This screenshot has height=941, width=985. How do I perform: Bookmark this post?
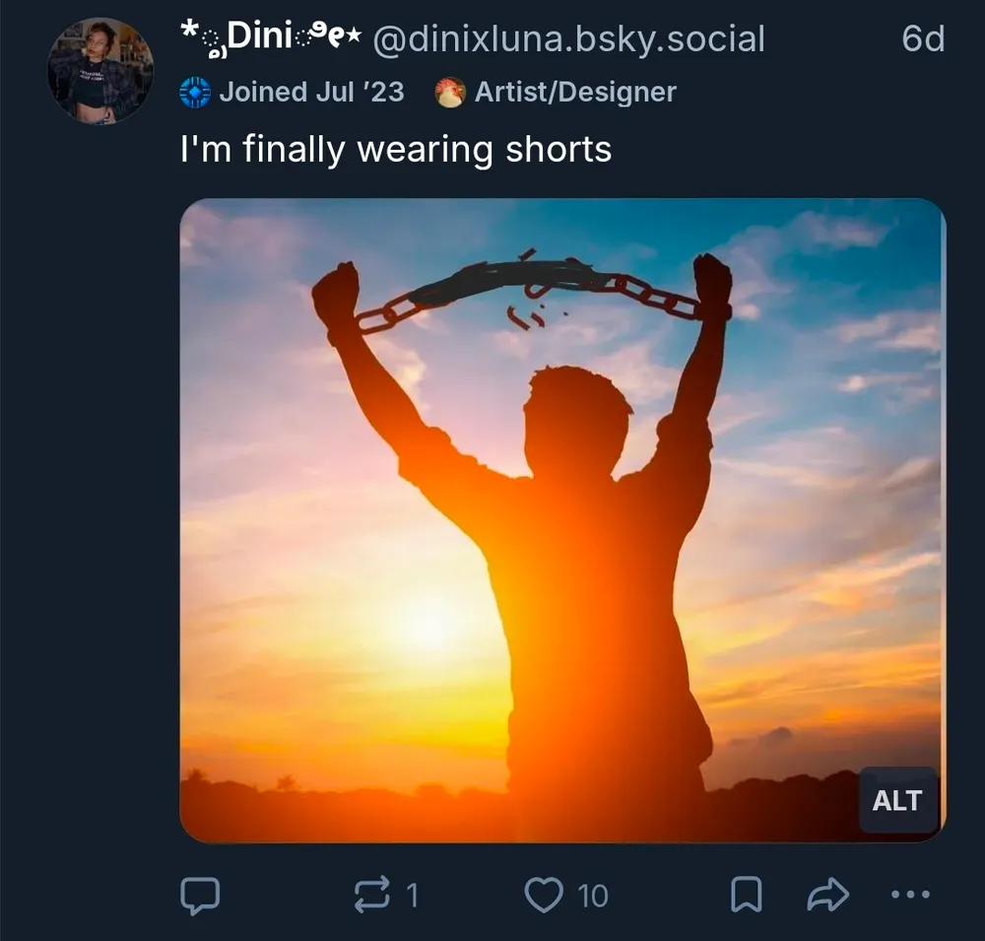[746, 895]
